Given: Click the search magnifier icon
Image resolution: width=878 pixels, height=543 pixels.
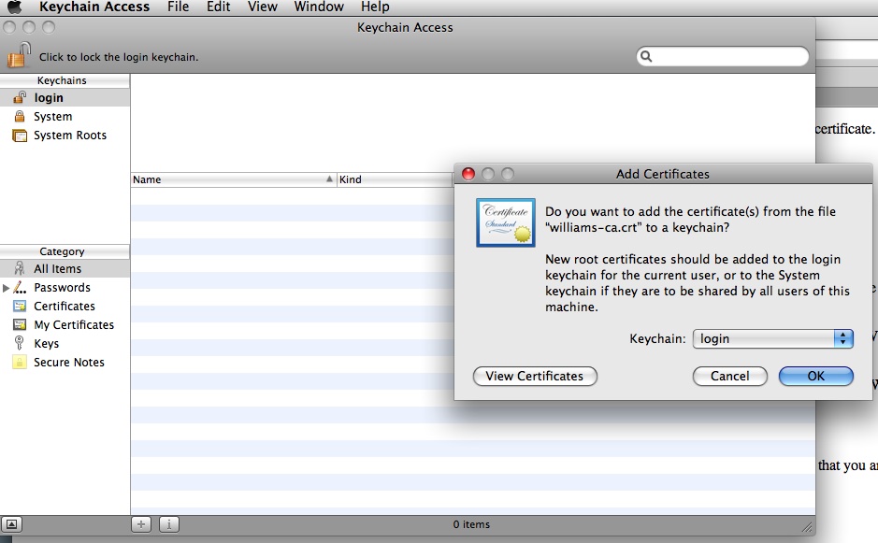Looking at the screenshot, I should (646, 56).
